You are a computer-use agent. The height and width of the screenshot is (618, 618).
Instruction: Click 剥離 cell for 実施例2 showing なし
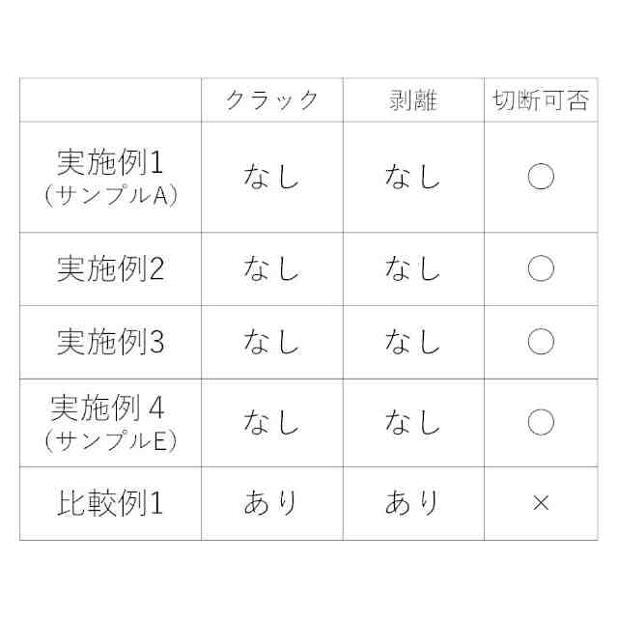[412, 269]
